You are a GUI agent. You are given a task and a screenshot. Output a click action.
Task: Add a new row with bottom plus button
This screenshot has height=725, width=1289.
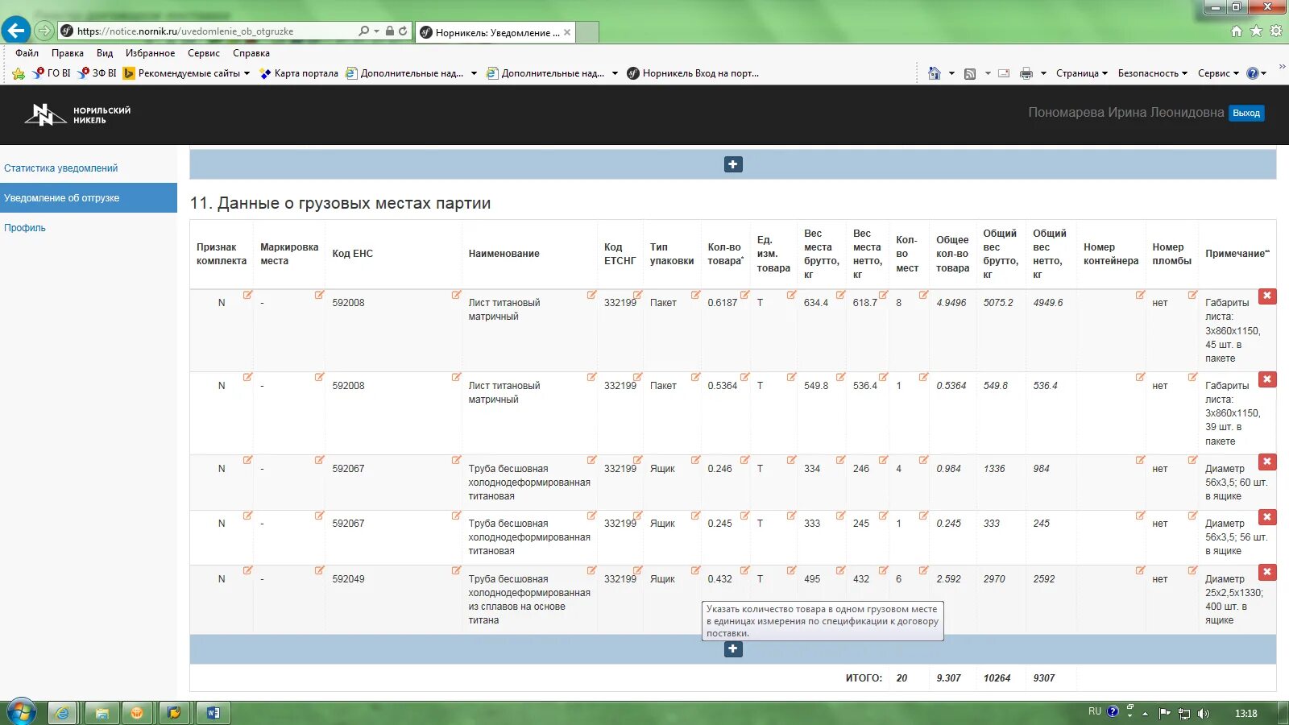point(733,648)
